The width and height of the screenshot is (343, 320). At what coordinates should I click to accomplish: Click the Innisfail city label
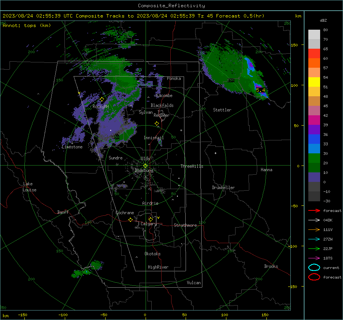[x=154, y=138]
